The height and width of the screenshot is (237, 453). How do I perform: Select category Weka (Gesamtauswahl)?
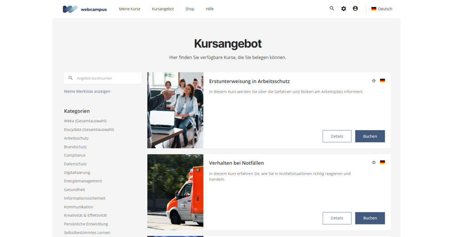click(x=85, y=121)
